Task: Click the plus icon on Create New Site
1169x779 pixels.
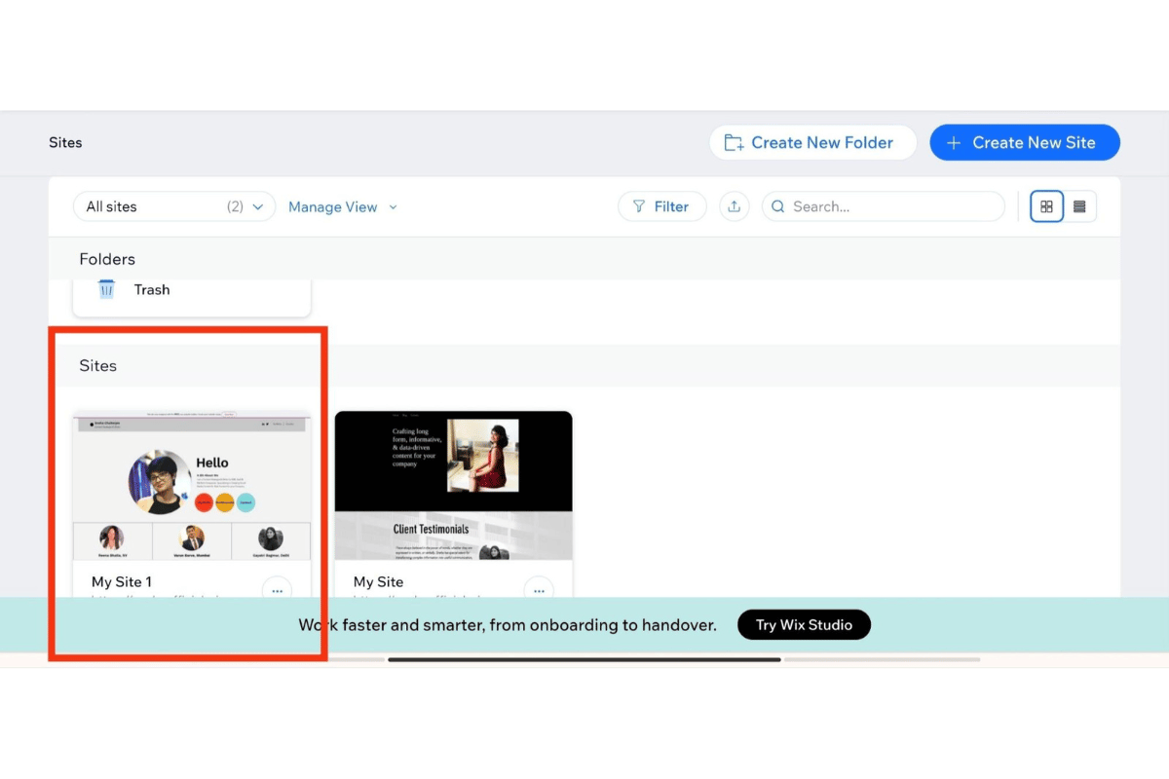Action: pyautogui.click(x=954, y=142)
